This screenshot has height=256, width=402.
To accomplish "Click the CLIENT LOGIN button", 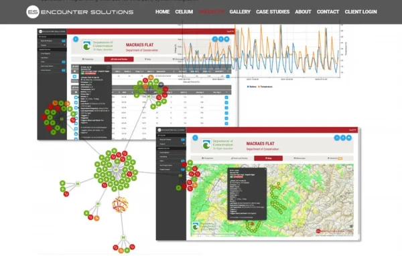I will point(360,12).
